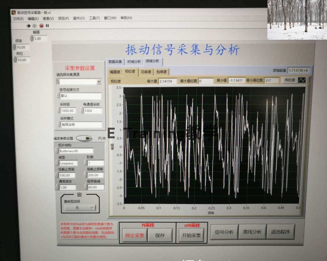The image size is (327, 261).
Task: Click the Run Continuously icon
Action: point(34,26)
